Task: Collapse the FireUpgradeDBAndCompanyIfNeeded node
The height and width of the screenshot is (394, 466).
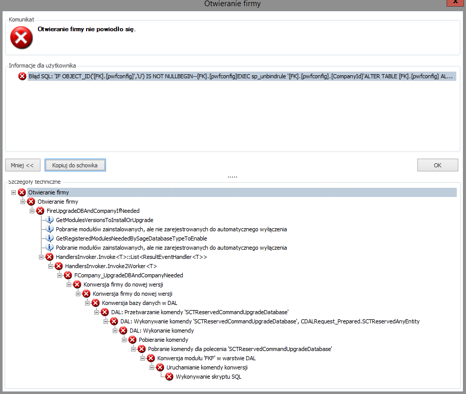Action: tap(32, 211)
